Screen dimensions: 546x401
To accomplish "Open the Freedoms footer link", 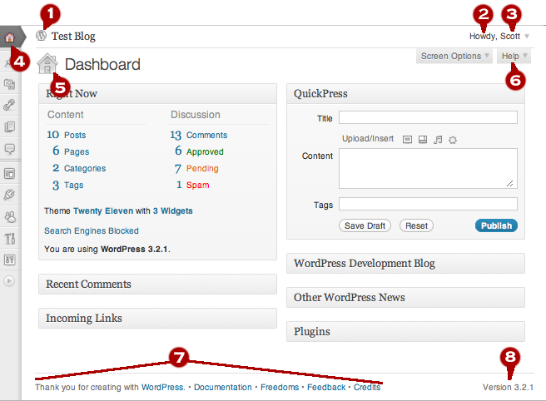I will click(x=280, y=387).
